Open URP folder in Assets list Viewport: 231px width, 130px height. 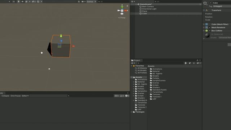(x=153, y=99)
